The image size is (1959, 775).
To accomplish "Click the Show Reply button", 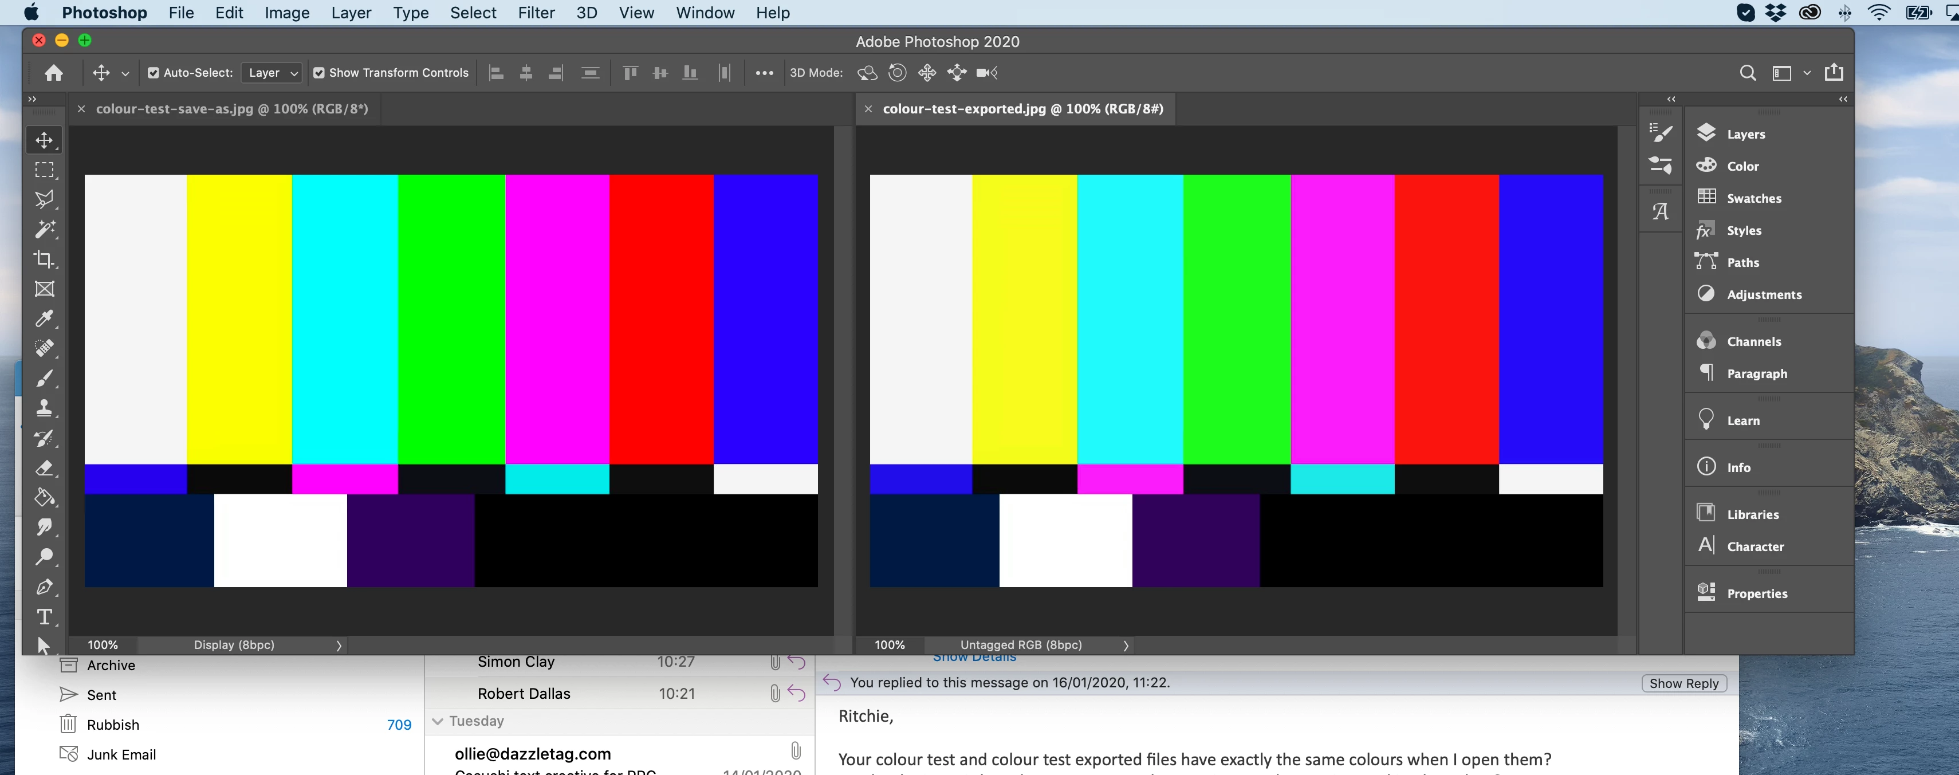I will (x=1683, y=683).
